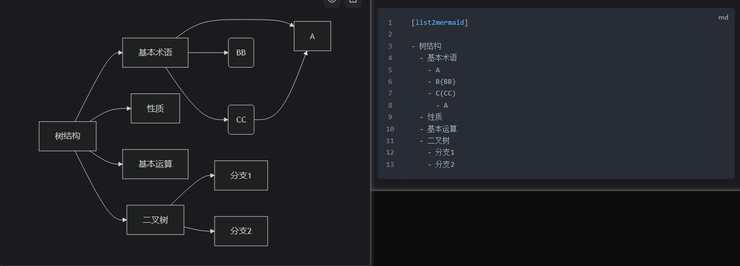The width and height of the screenshot is (740, 266).
Task: Select the 性质 diagram node
Action: tap(155, 108)
